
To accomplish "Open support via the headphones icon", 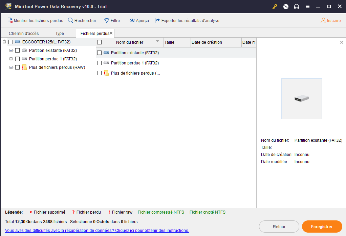I will click(x=297, y=7).
